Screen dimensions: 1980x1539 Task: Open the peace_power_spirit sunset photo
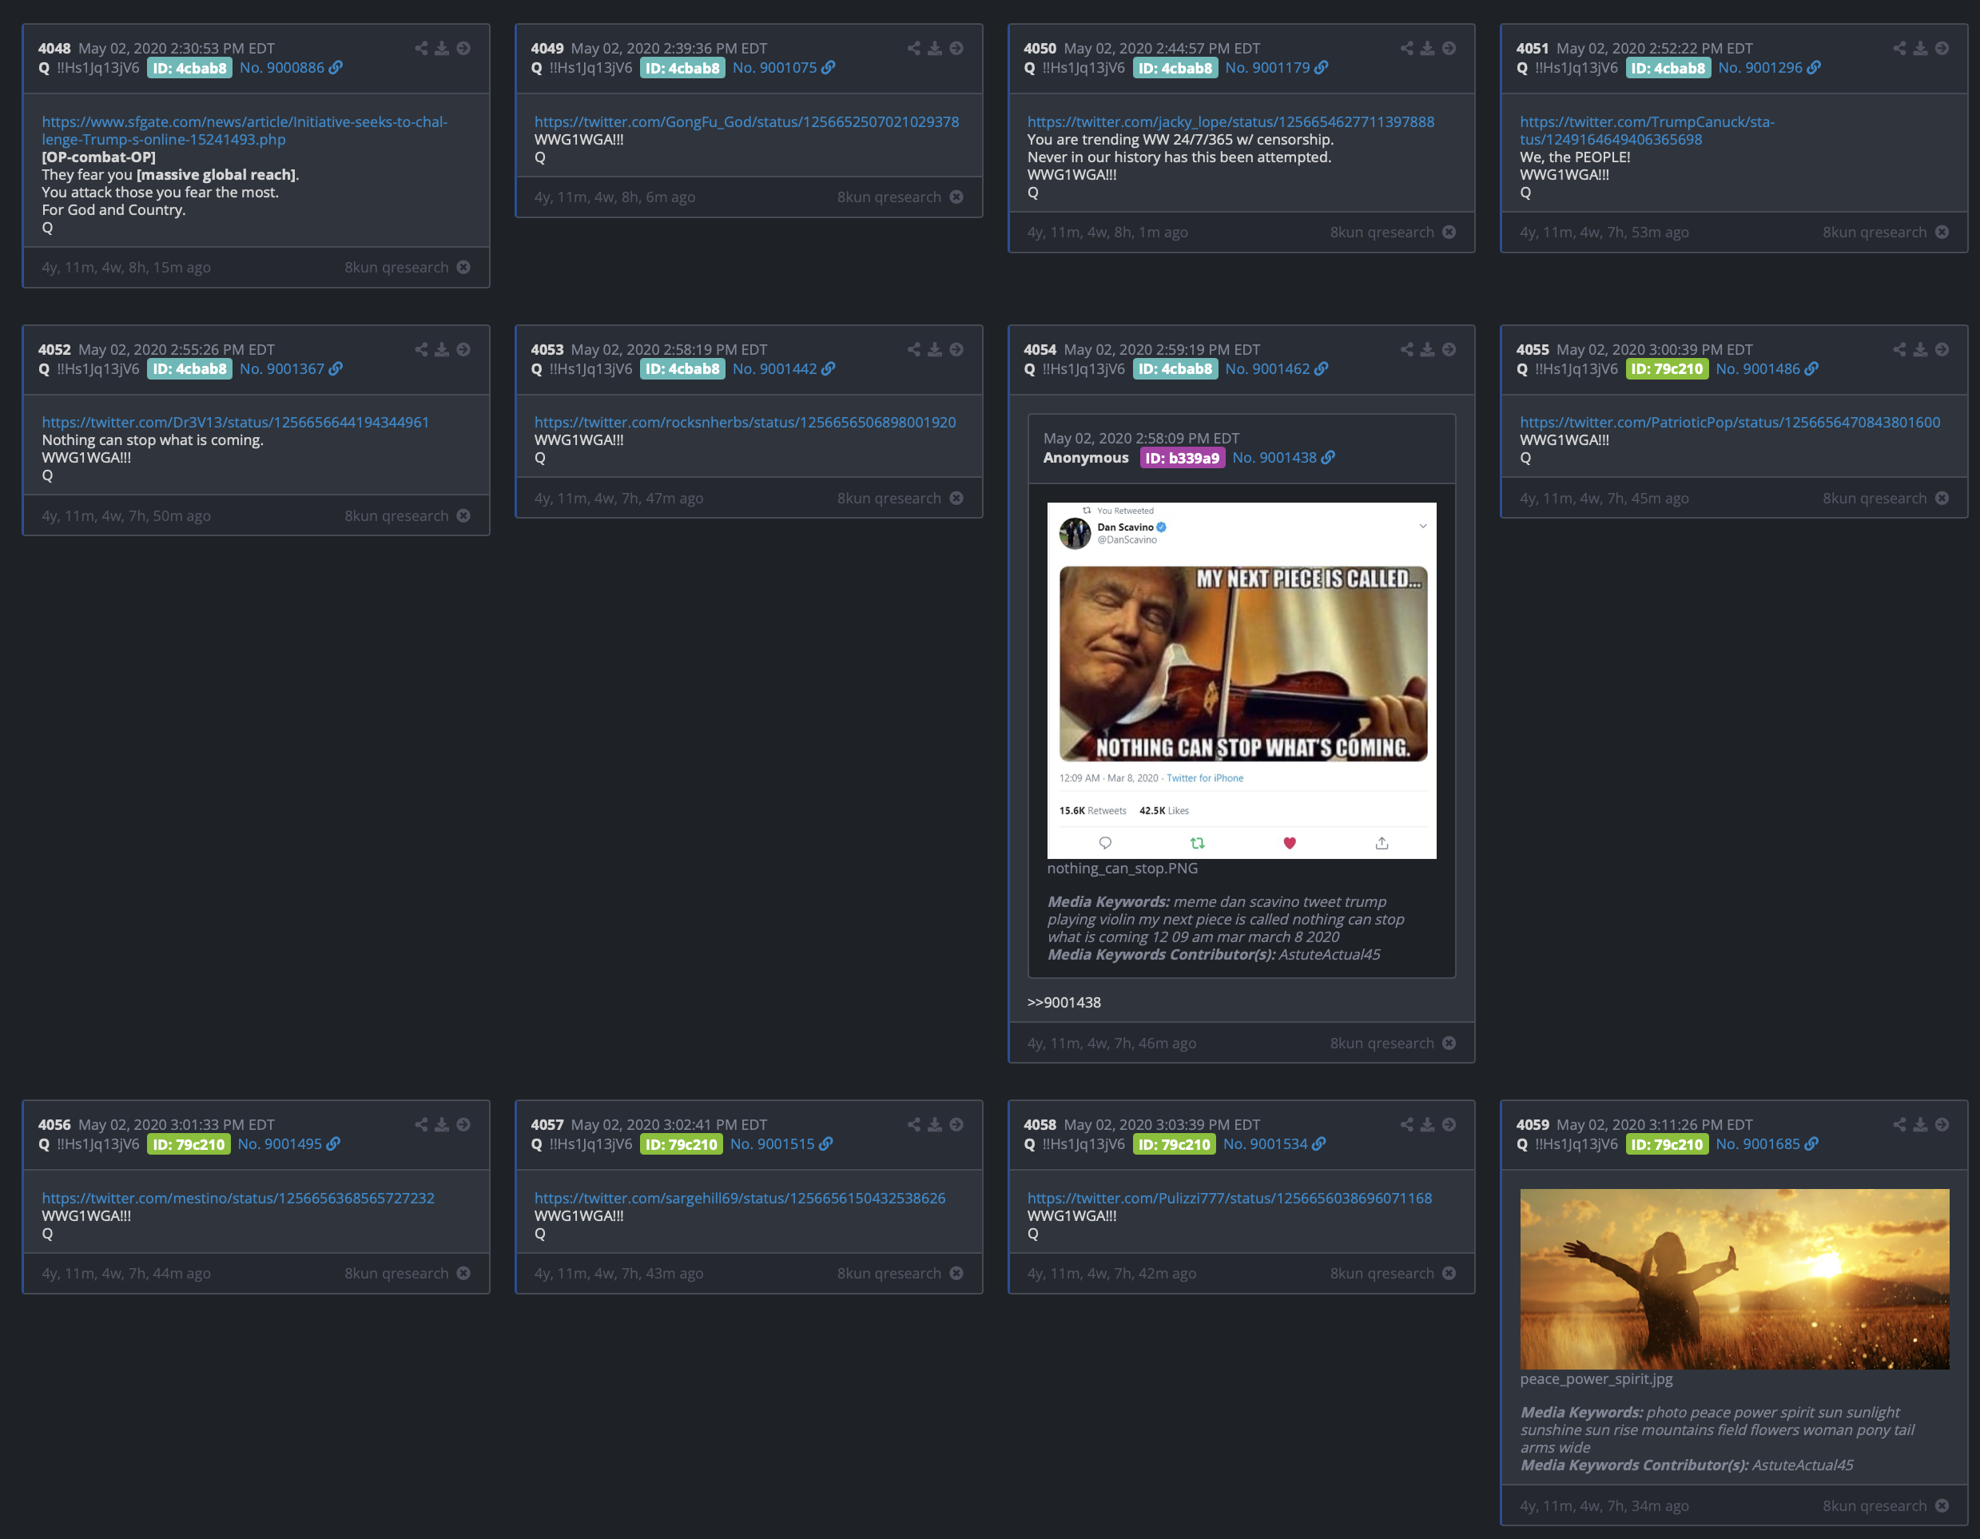pos(1735,1279)
